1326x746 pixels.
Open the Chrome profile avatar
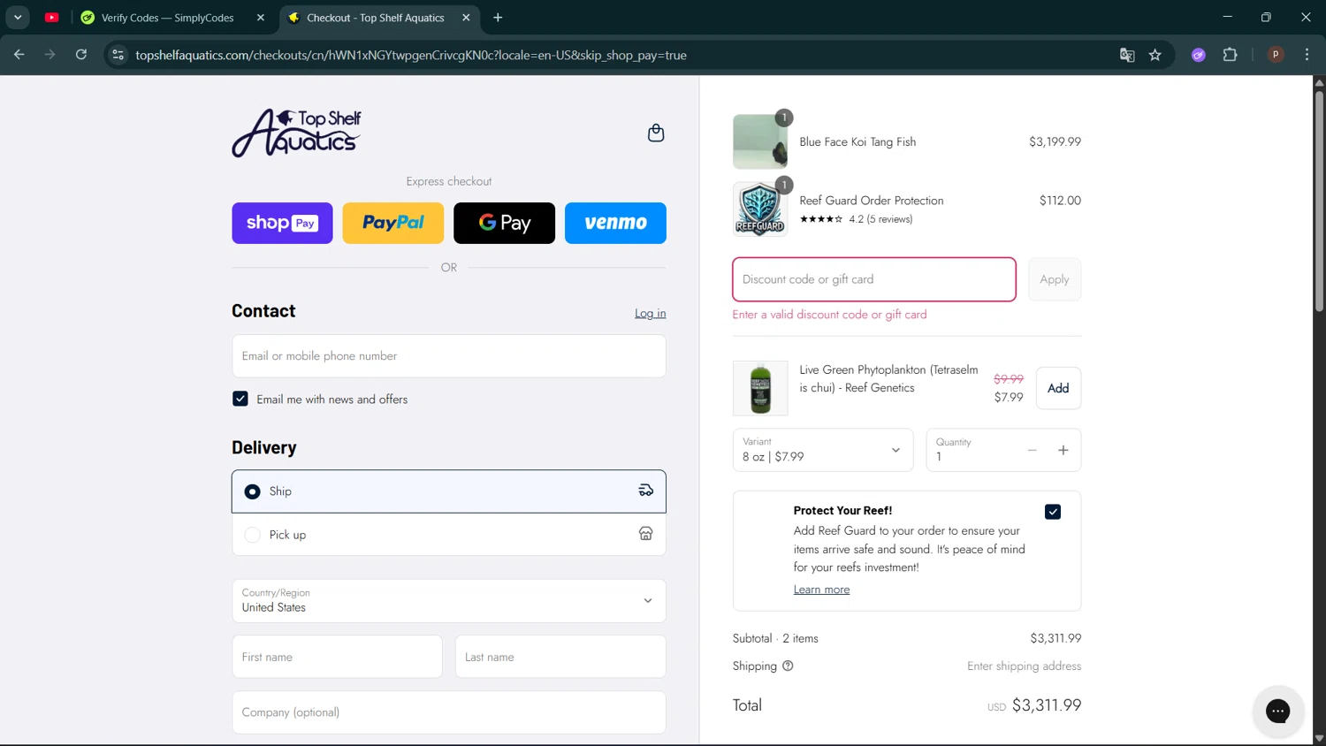coord(1276,55)
